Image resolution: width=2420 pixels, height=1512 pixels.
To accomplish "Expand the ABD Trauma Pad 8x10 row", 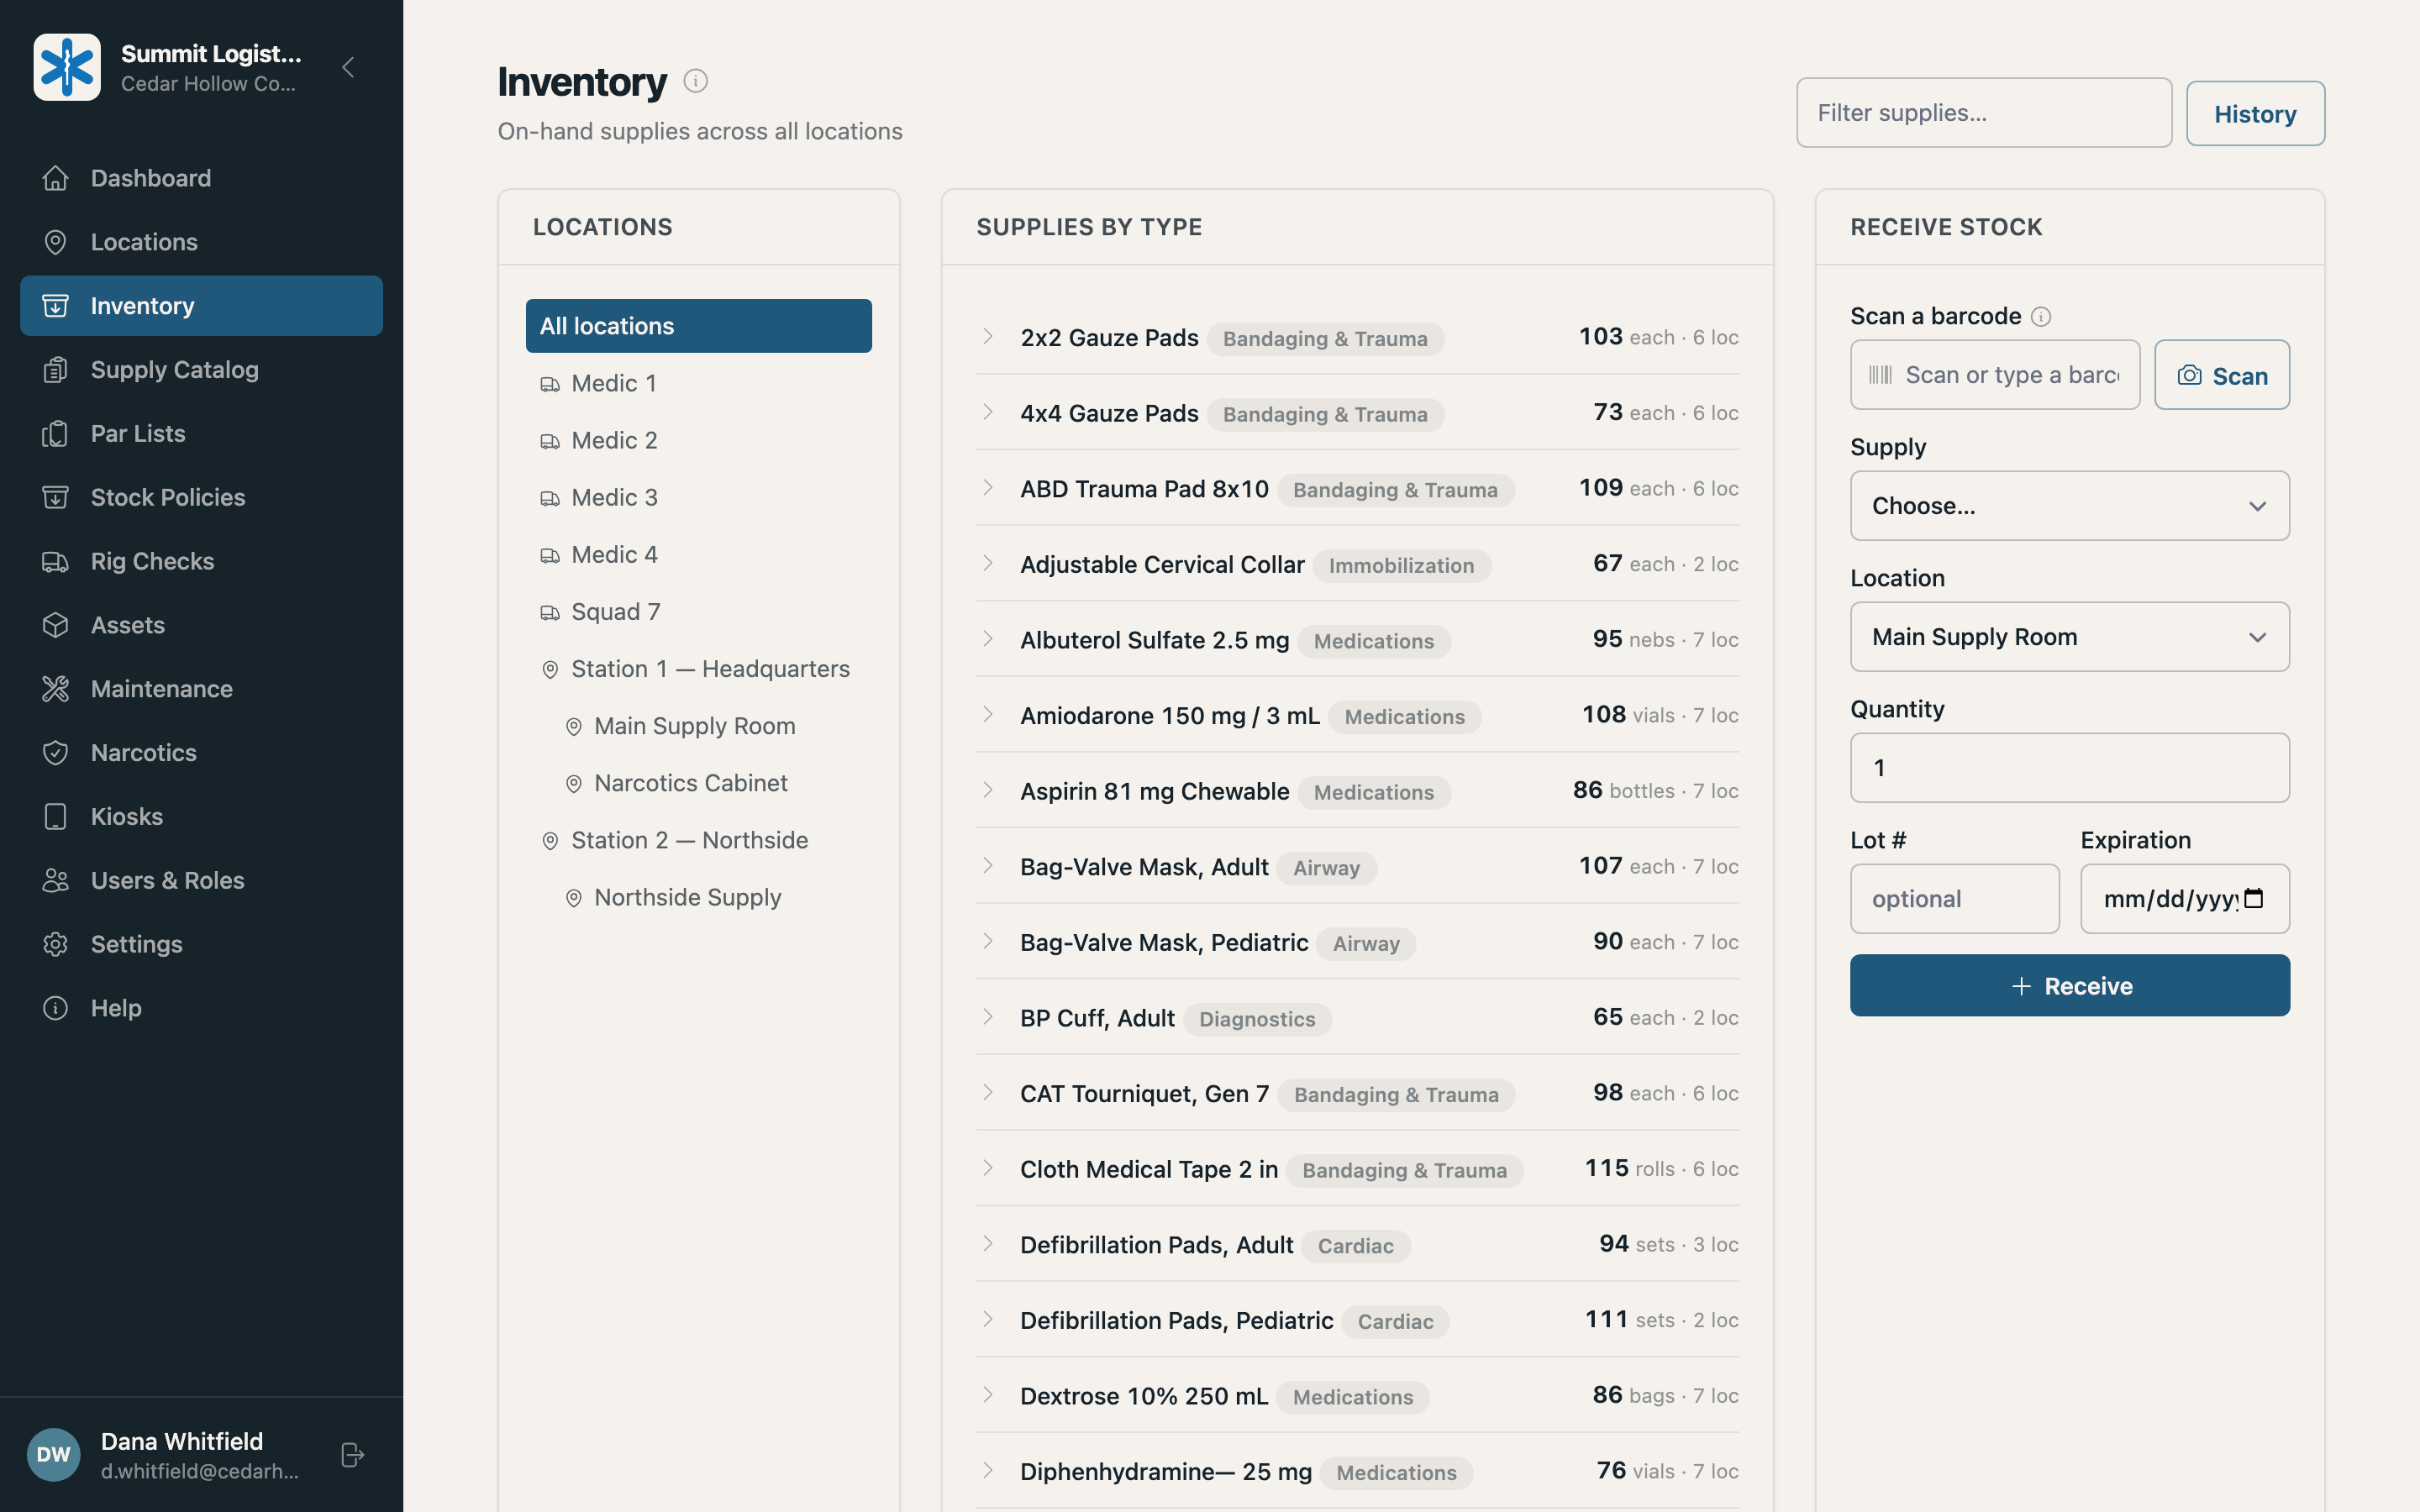I will (x=988, y=488).
